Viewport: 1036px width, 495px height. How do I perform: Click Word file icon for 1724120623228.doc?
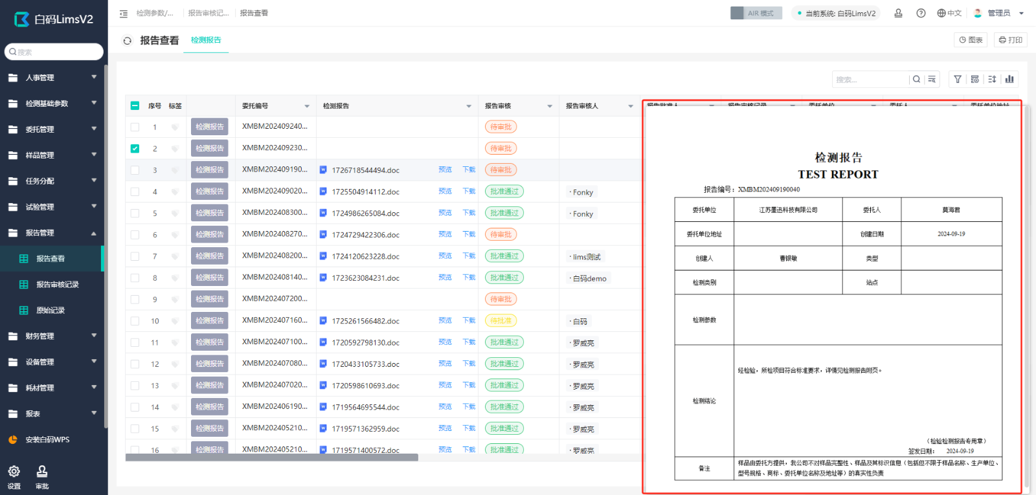coord(323,256)
